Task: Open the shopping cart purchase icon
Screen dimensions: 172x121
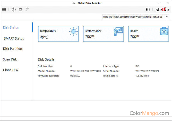Action: click(20, 10)
